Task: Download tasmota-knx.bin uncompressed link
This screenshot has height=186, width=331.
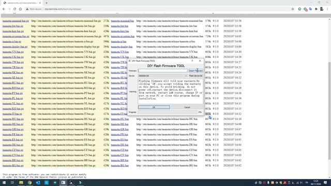Action: 120,31
